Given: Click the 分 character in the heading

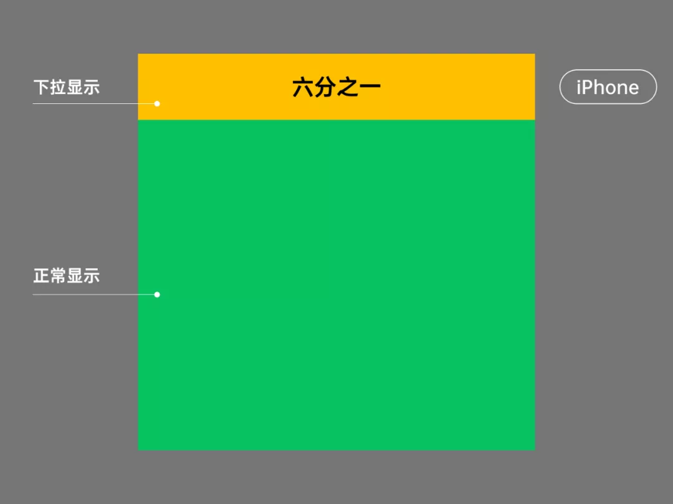Looking at the screenshot, I should (325, 88).
